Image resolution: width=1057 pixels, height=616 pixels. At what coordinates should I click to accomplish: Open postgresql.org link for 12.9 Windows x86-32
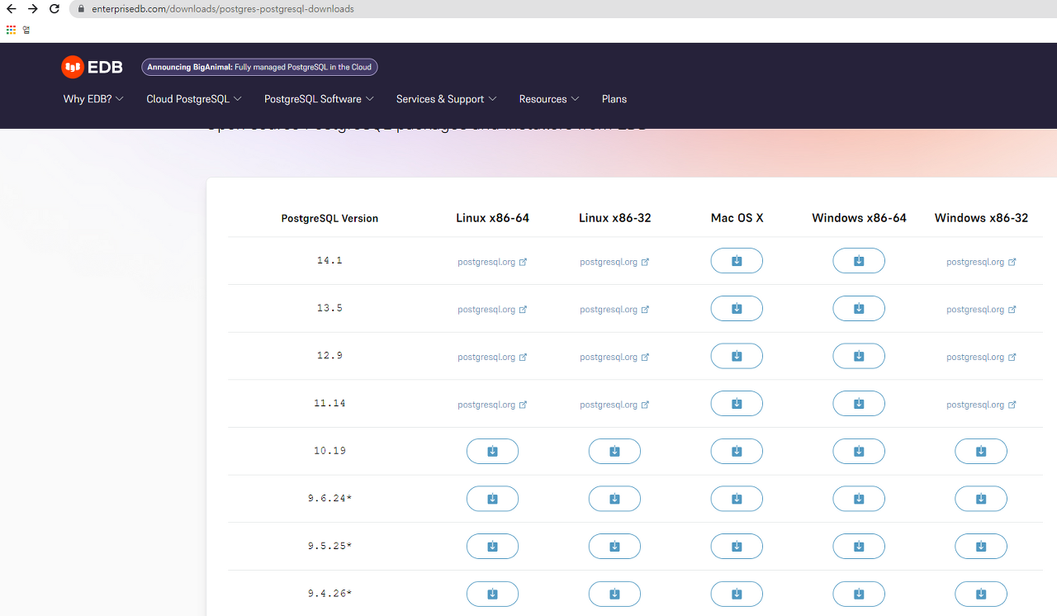[x=981, y=358]
